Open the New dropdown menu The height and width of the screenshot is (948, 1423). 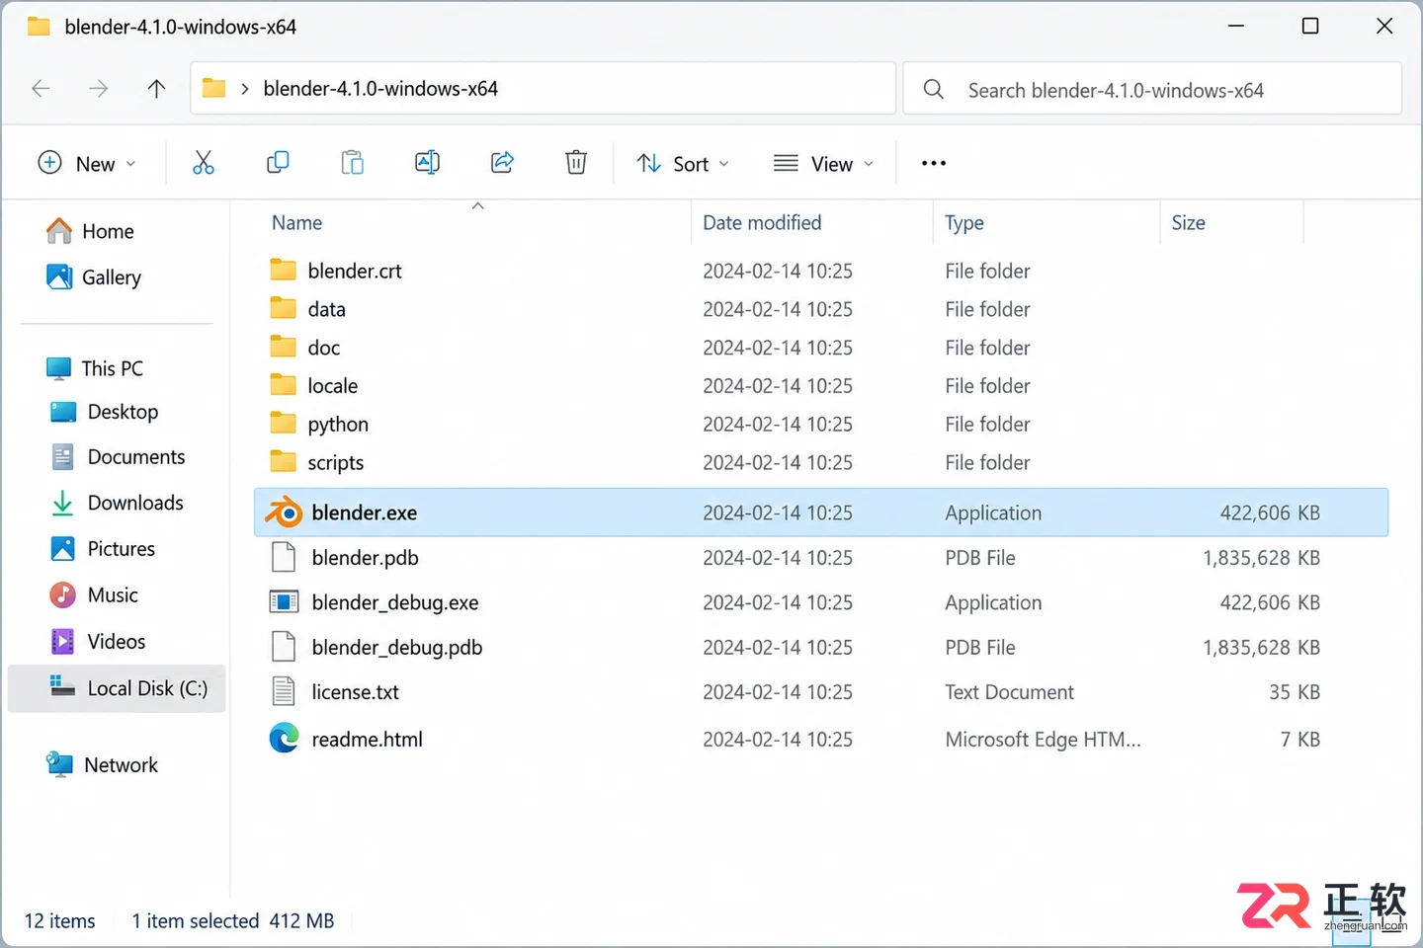[x=87, y=164]
